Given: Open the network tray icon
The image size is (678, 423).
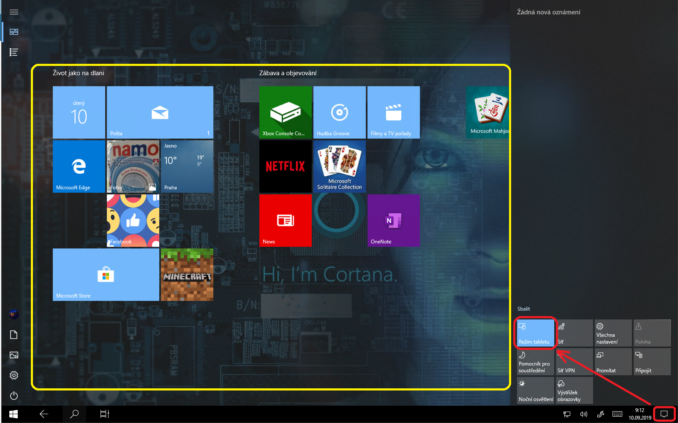Looking at the screenshot, I should pos(567,414).
